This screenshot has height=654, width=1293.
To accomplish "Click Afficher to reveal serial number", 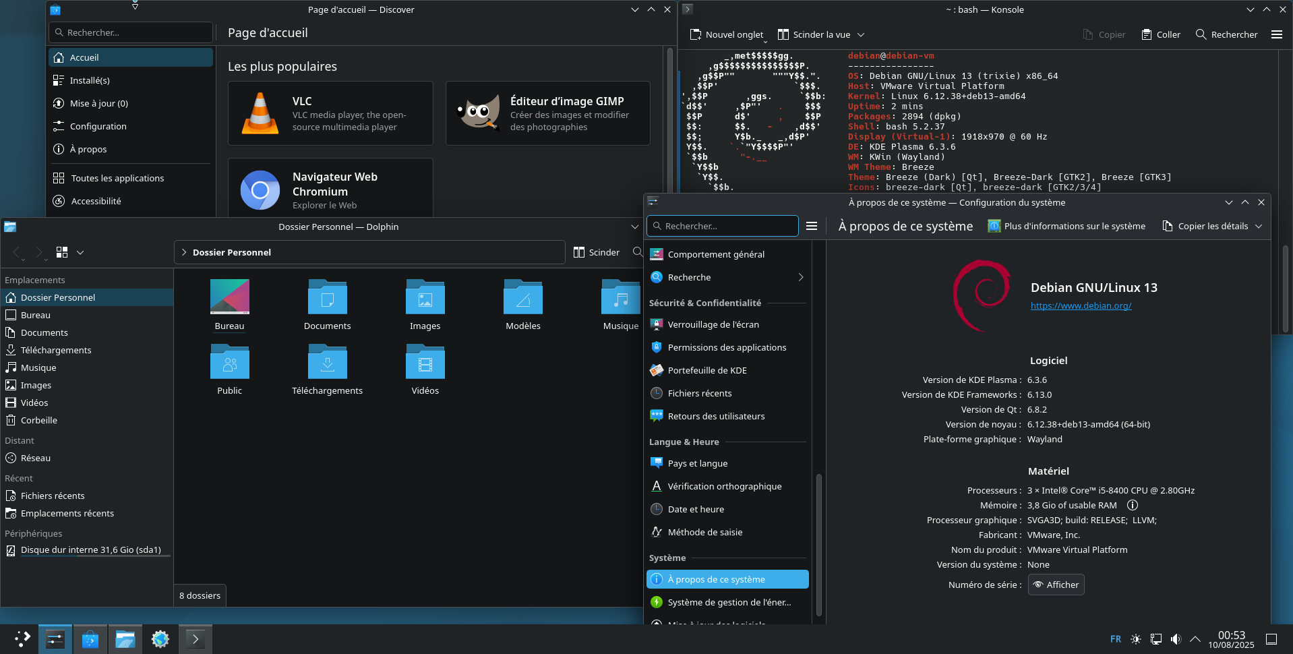I will tap(1056, 585).
